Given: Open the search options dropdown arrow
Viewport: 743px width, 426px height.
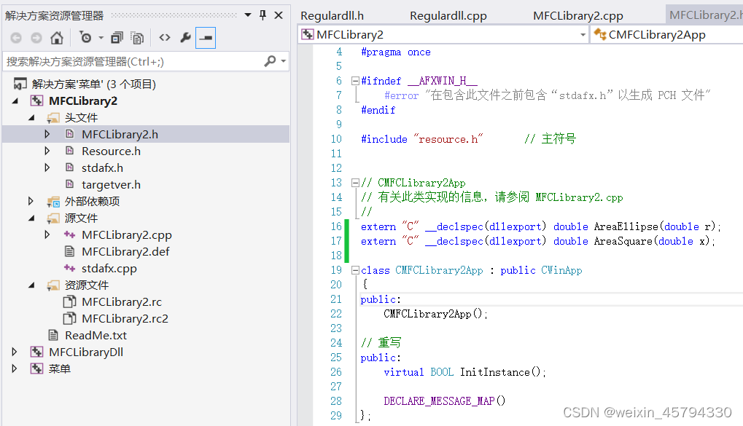Looking at the screenshot, I should pos(283,61).
